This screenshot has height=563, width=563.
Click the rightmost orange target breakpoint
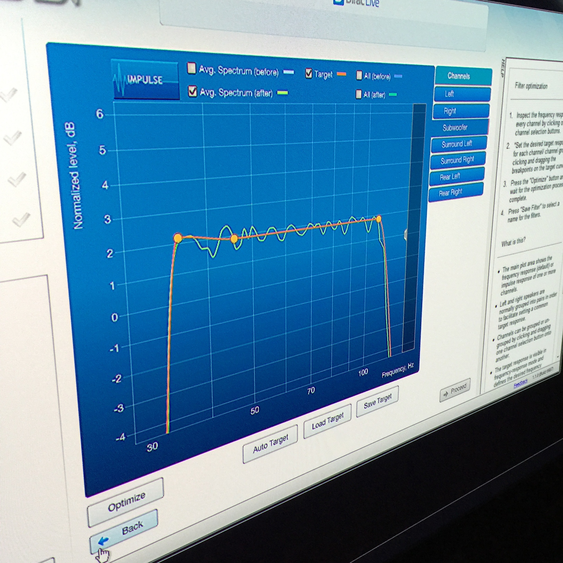point(379,218)
